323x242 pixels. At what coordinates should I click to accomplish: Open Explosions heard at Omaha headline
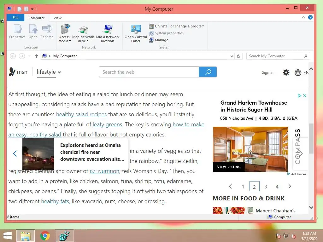click(92, 152)
